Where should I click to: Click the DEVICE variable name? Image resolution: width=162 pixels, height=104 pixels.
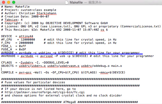6,36
